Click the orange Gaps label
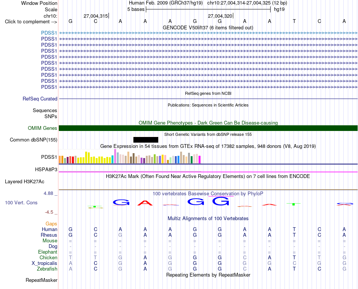Viewport: 358px width, 289px height. click(51, 224)
